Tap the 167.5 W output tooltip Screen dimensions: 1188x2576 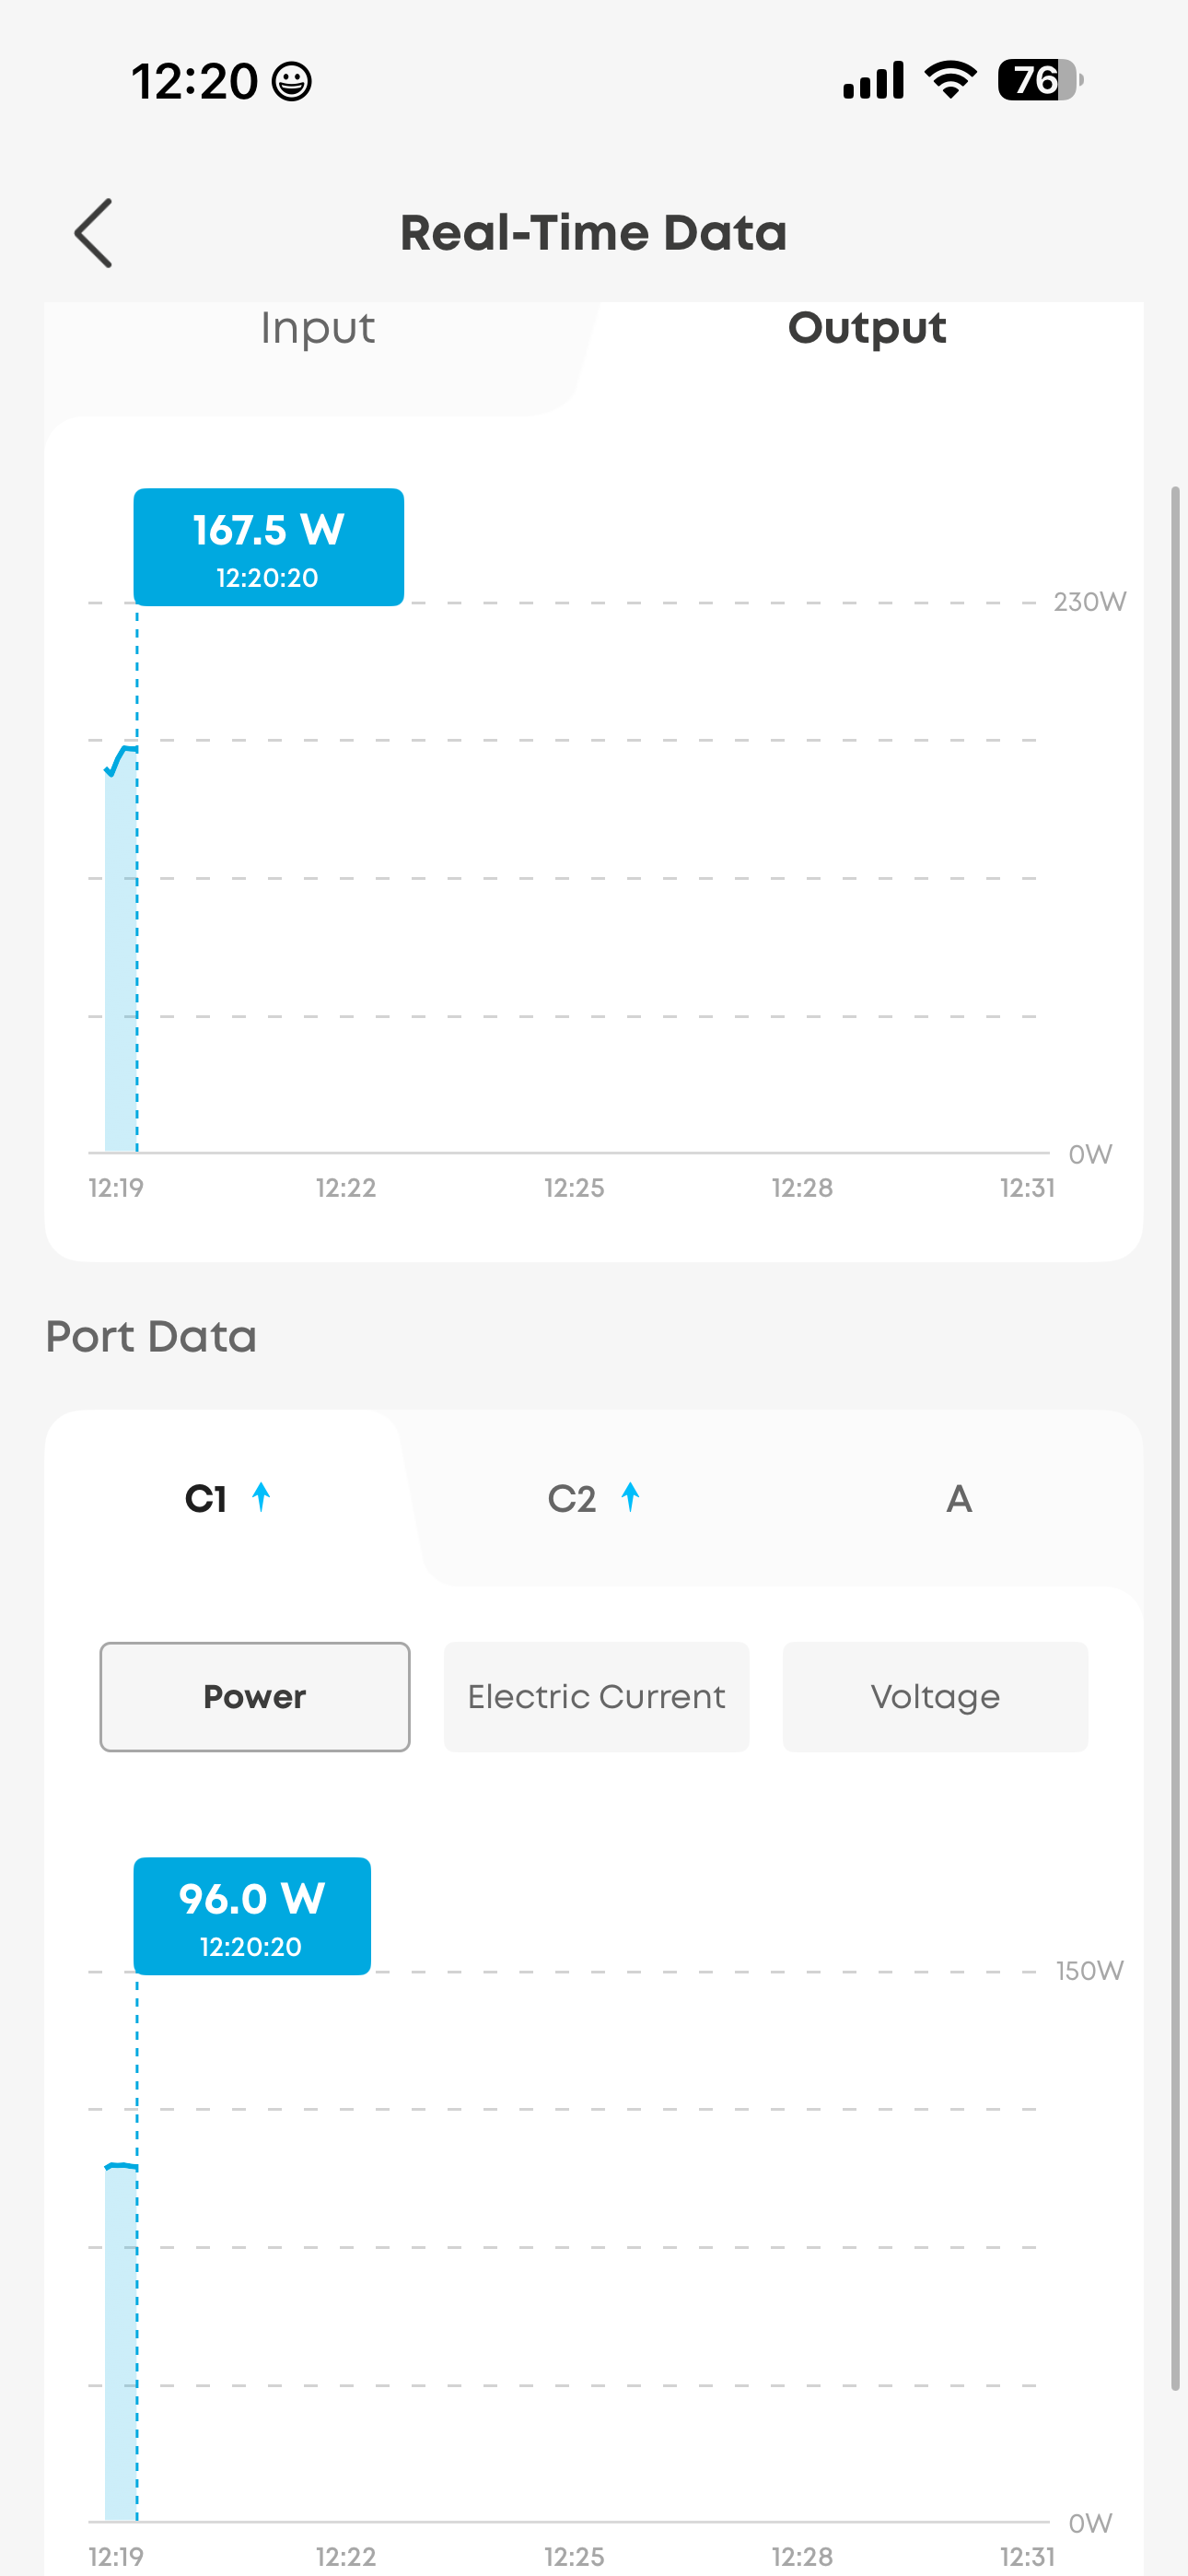(268, 547)
